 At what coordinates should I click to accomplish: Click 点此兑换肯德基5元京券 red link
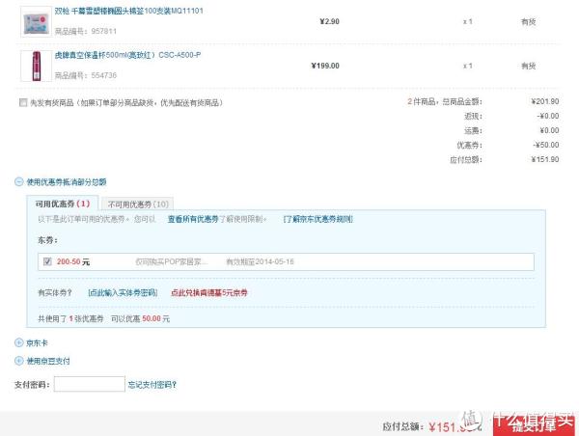tap(208, 293)
